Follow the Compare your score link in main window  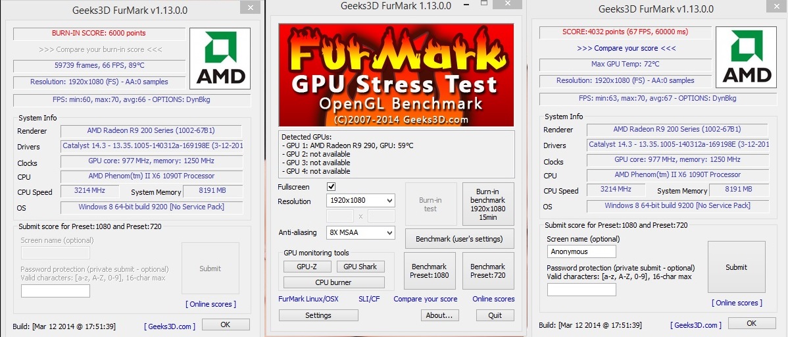[425, 299]
